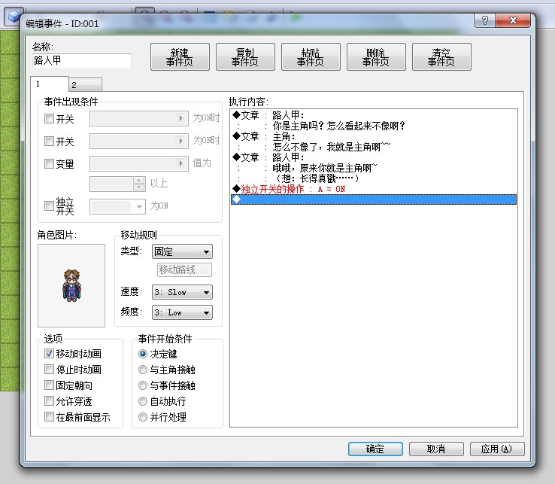Select the 文章 command with 主角:
Viewport: 555px width, 484px height.
pyautogui.click(x=374, y=136)
